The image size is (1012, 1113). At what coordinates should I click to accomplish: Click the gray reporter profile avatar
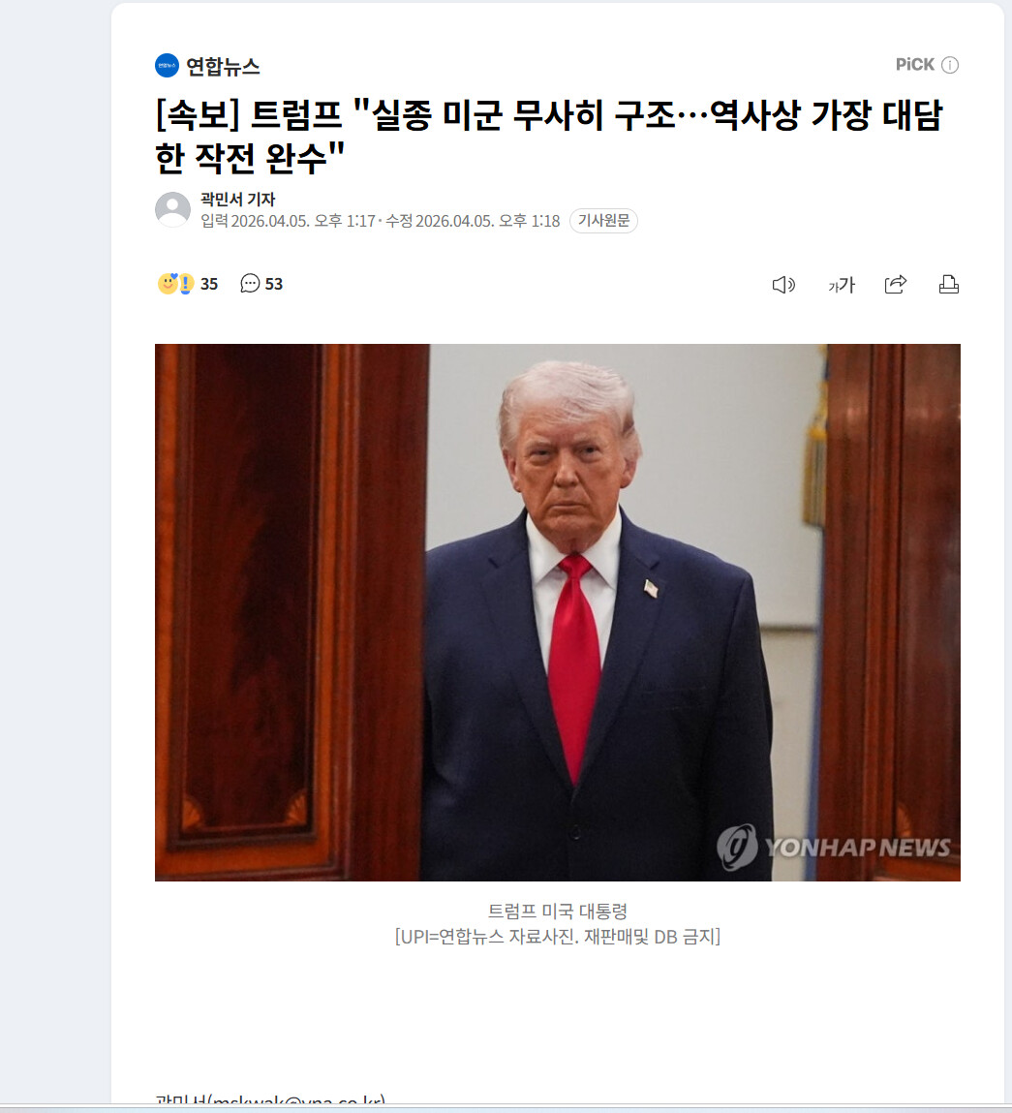click(172, 209)
